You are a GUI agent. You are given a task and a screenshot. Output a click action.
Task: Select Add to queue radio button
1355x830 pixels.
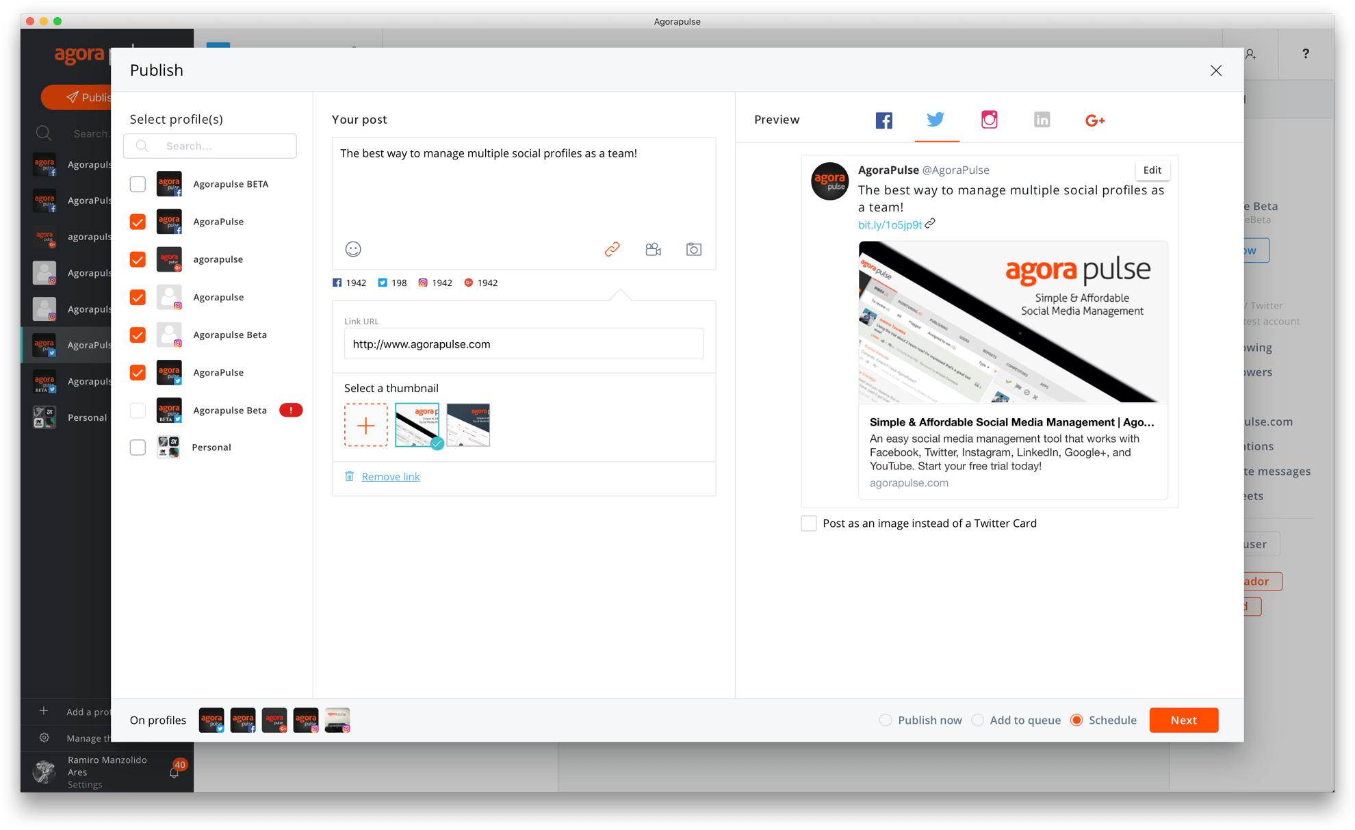(x=979, y=720)
